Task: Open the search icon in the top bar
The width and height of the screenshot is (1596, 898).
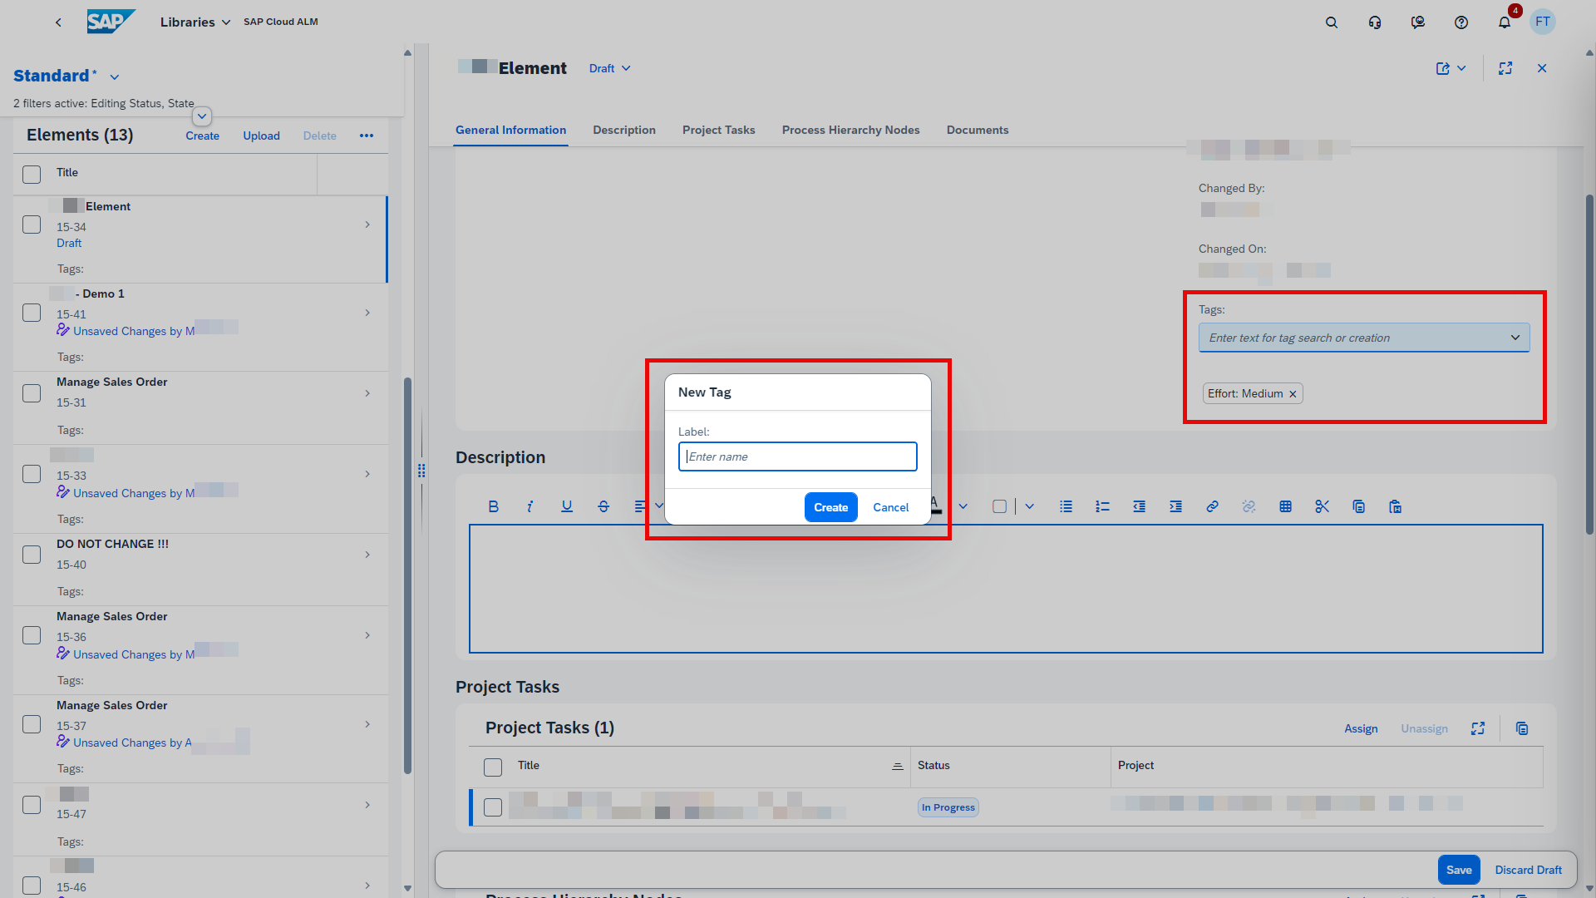Action: click(x=1332, y=22)
